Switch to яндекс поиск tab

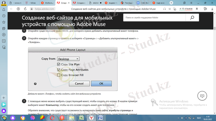111,3
